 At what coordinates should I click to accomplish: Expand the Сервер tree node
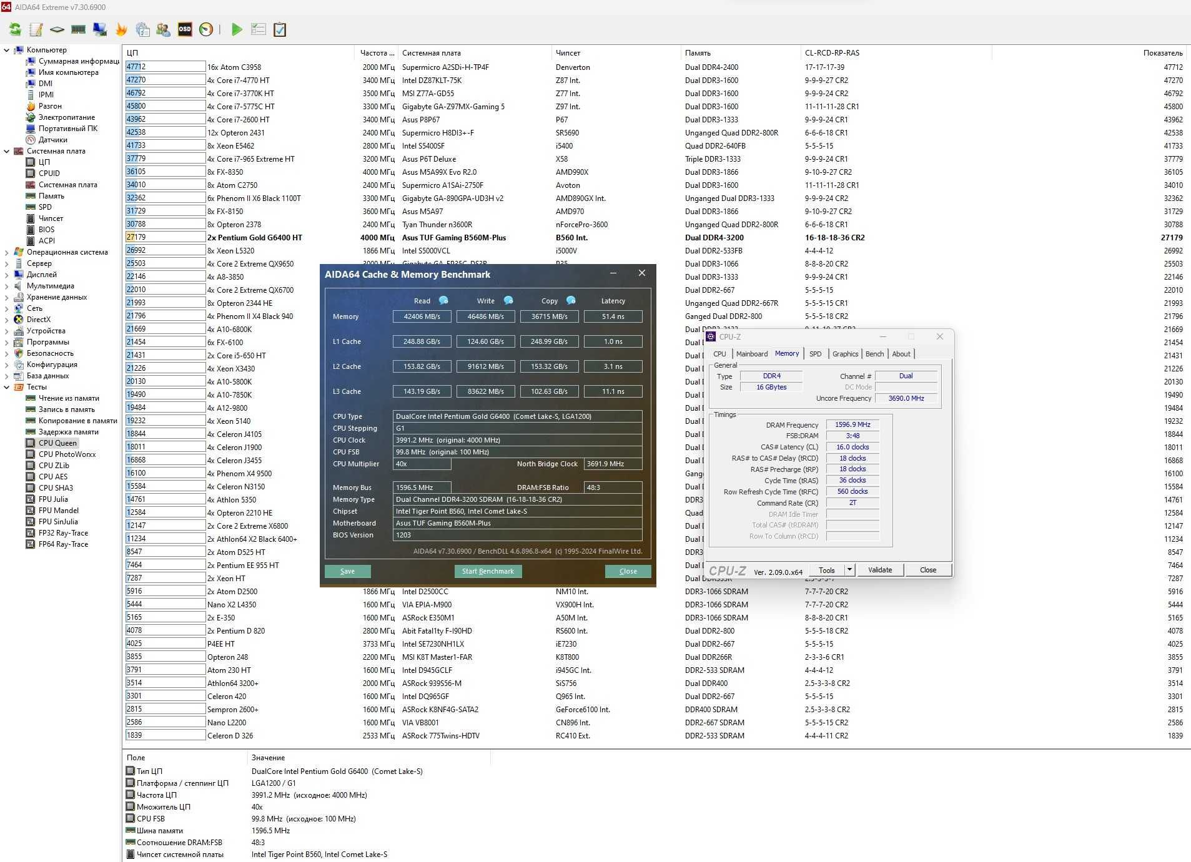pyautogui.click(x=7, y=263)
